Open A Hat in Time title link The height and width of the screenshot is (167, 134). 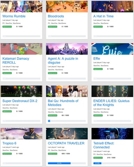pos(103,16)
